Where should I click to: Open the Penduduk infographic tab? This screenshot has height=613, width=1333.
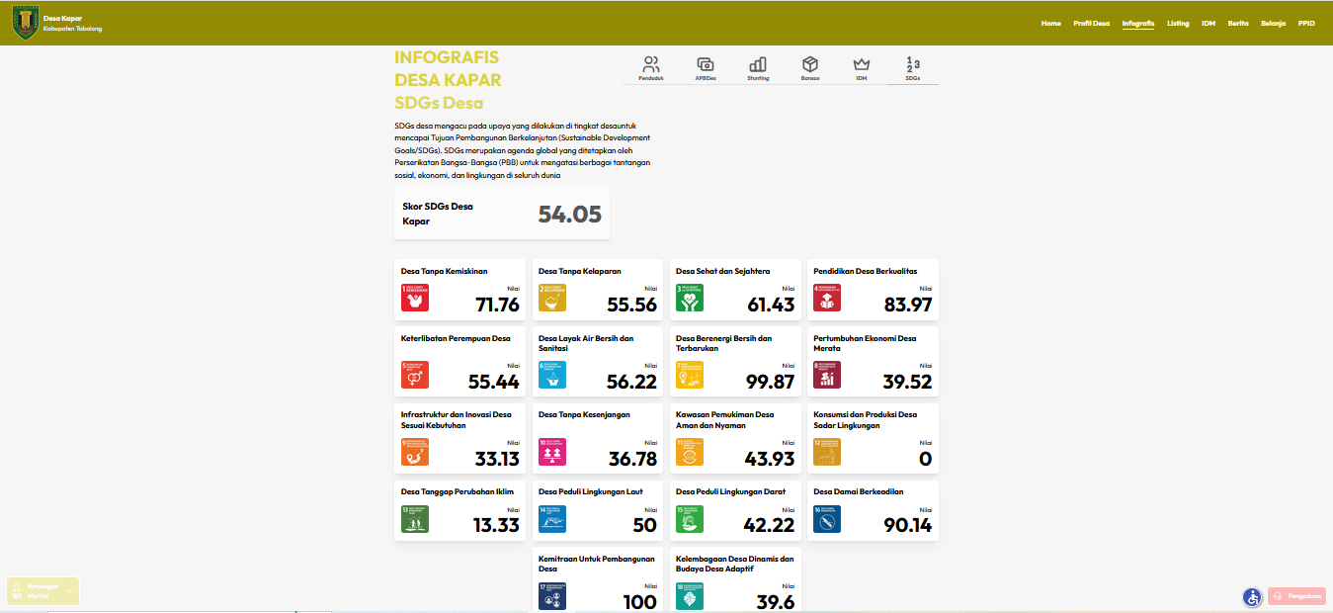[650, 67]
